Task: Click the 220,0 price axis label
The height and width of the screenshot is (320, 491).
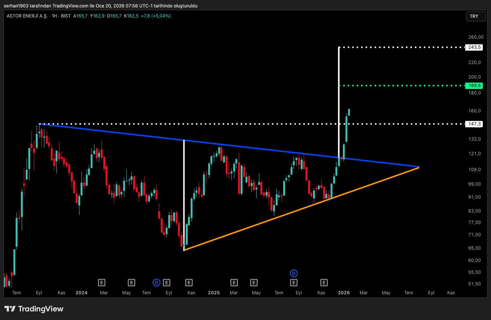Action: [475, 62]
